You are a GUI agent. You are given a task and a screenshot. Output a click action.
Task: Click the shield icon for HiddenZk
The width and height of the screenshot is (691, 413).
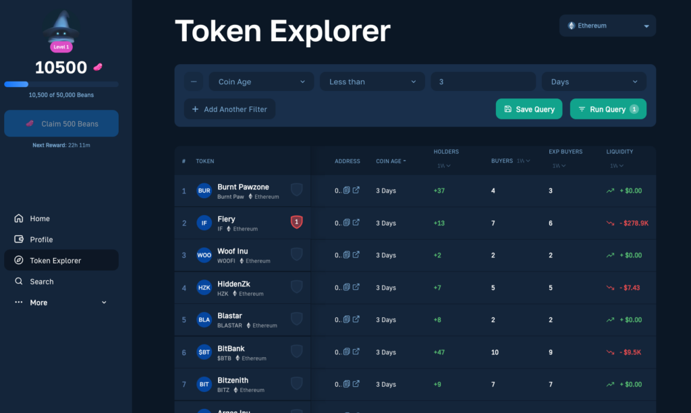tap(297, 287)
